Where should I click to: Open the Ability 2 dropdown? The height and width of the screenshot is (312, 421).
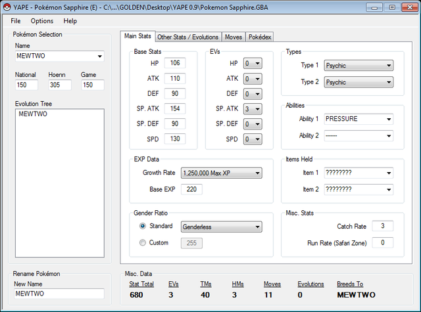tap(359, 135)
